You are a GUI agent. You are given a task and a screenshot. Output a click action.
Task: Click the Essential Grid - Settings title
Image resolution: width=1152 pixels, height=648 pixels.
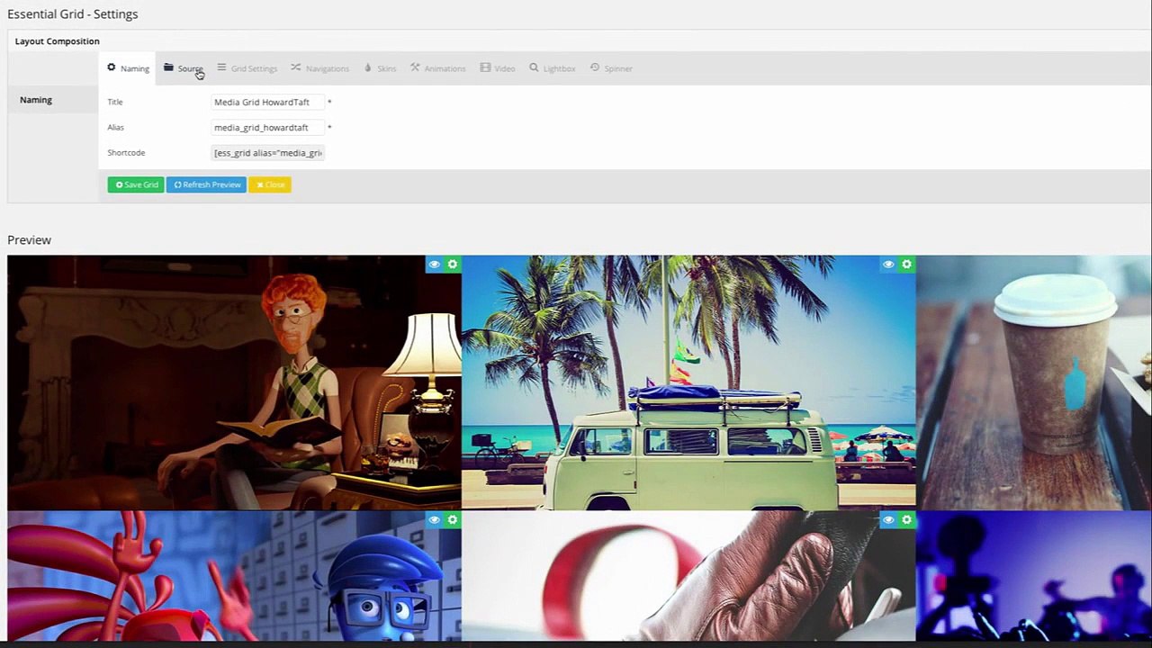tap(73, 14)
